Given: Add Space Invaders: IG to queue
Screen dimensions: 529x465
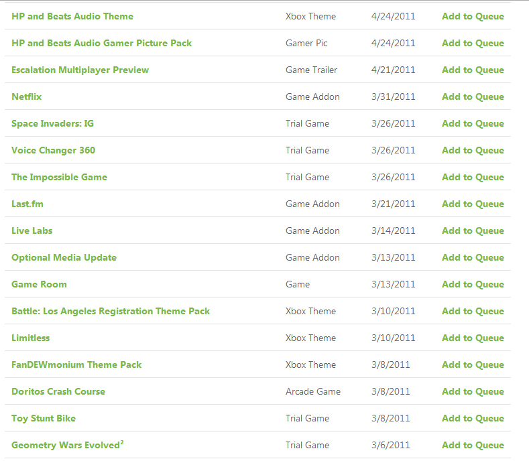Looking at the screenshot, I should [473, 123].
